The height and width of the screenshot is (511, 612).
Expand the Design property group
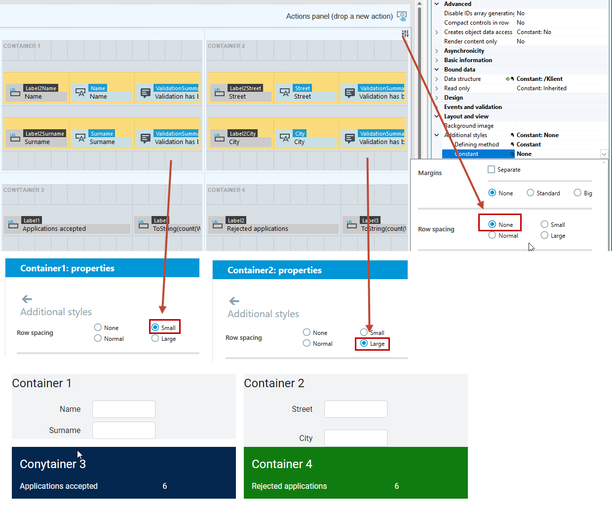(437, 98)
